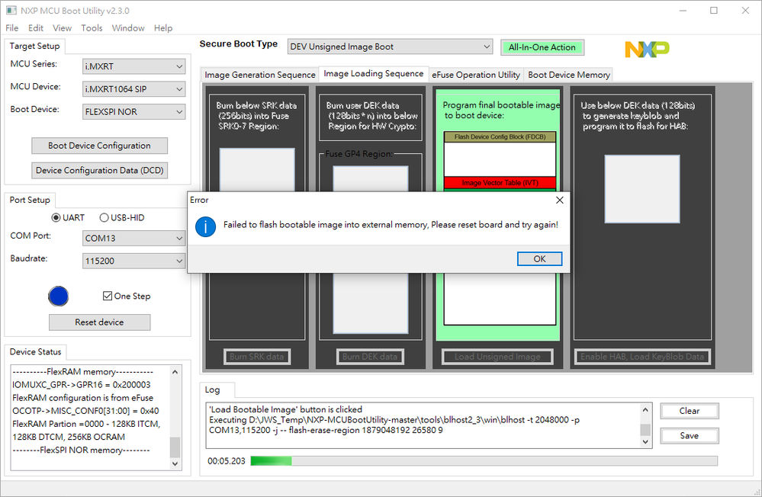Click the blue connection status indicator
Image resolution: width=762 pixels, height=497 pixels.
(58, 297)
